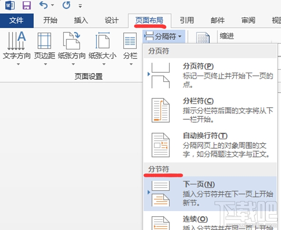Screen dimensions: 281x230
Task: Click the Undo arrow icon
Action: tap(43, 5)
